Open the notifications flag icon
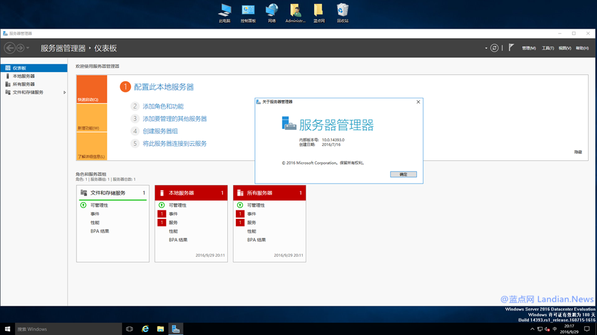The image size is (597, 335). [512, 48]
